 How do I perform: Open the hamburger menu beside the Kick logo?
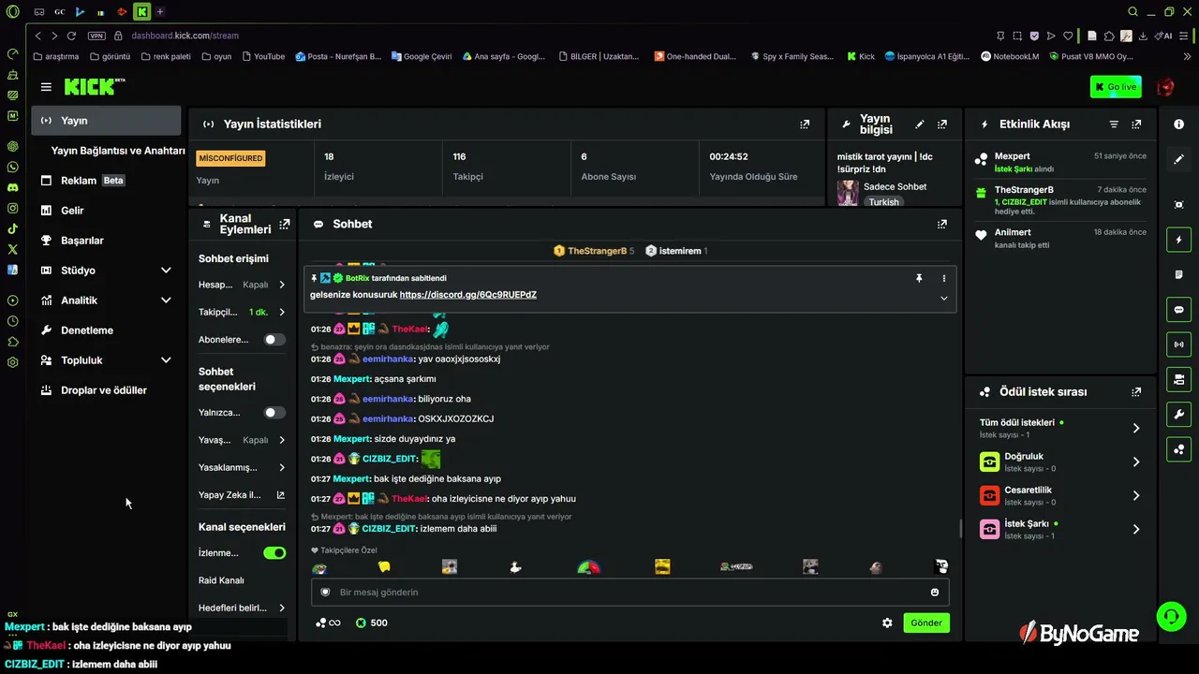tap(46, 87)
